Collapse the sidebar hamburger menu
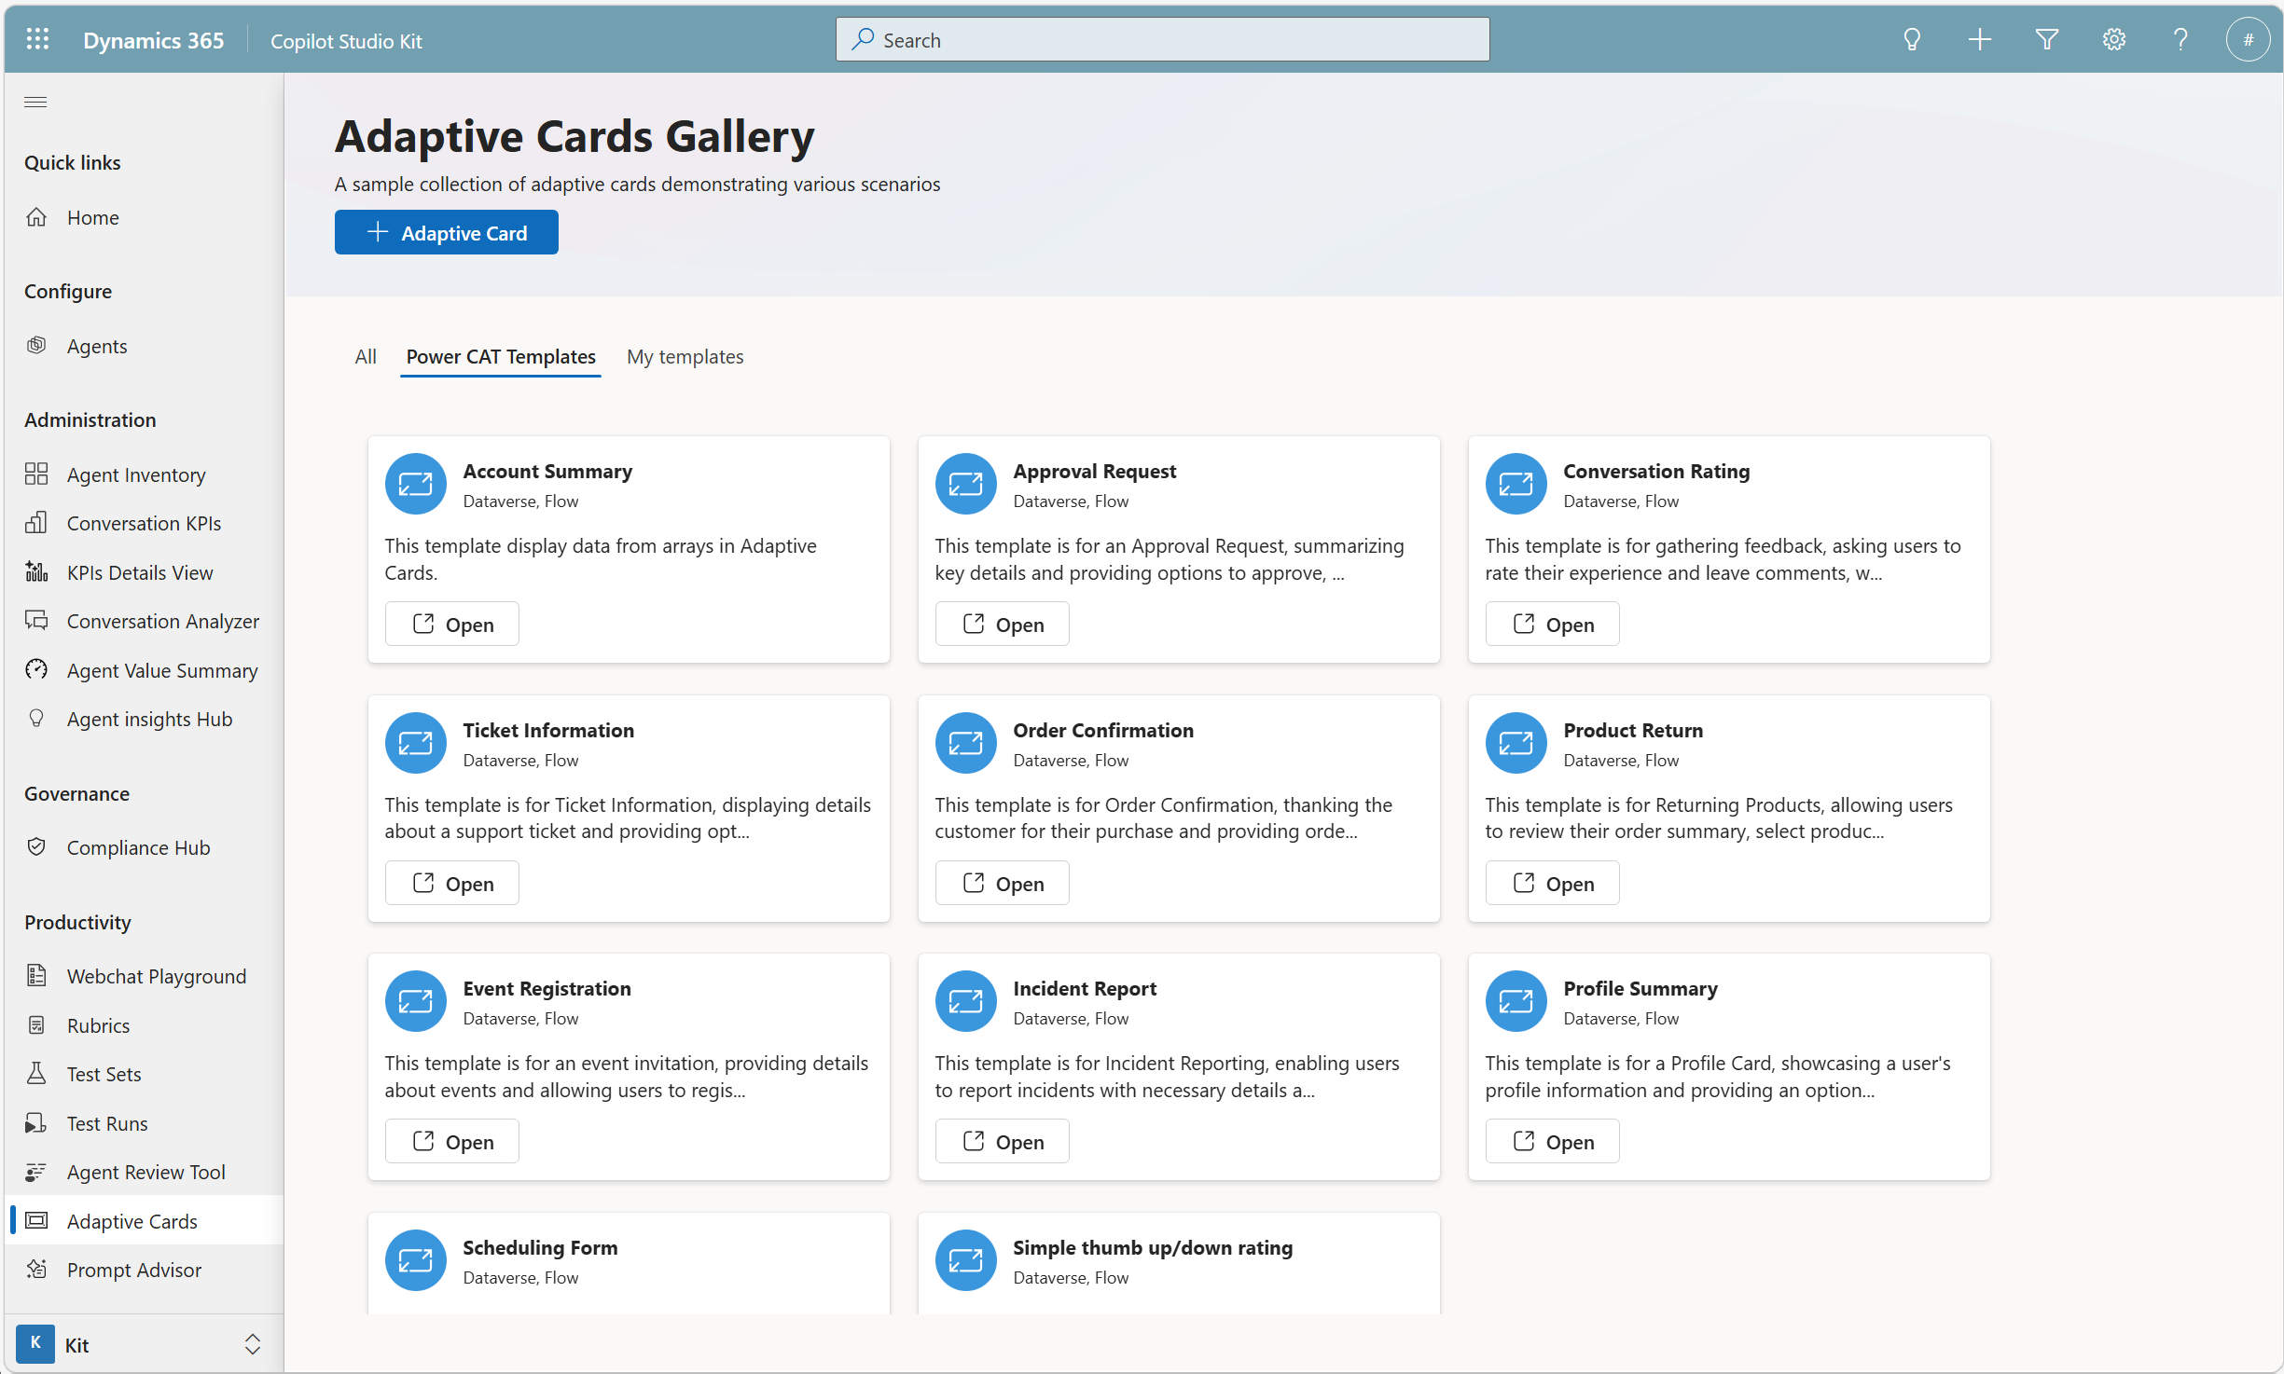Viewport: 2284px width, 1374px height. [35, 102]
